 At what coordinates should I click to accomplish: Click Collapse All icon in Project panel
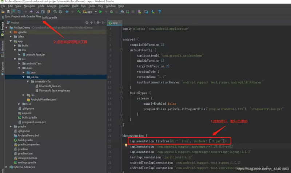[92, 23]
